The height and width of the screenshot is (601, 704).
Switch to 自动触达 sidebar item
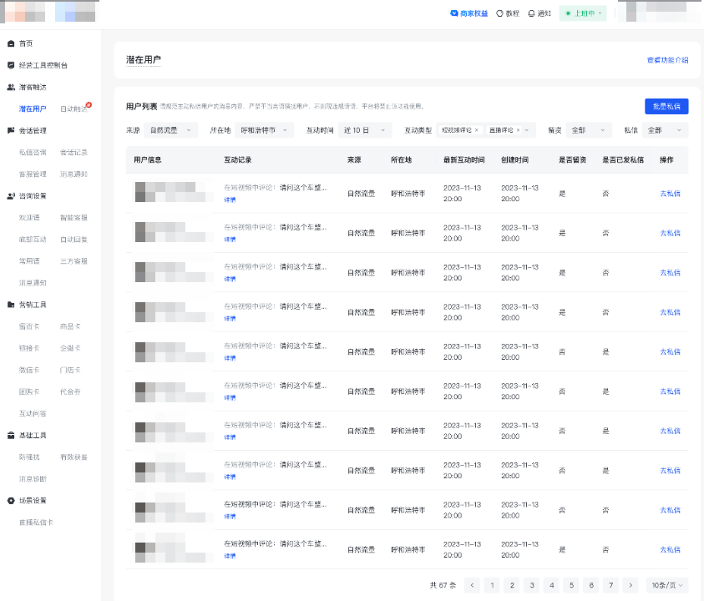(x=73, y=109)
